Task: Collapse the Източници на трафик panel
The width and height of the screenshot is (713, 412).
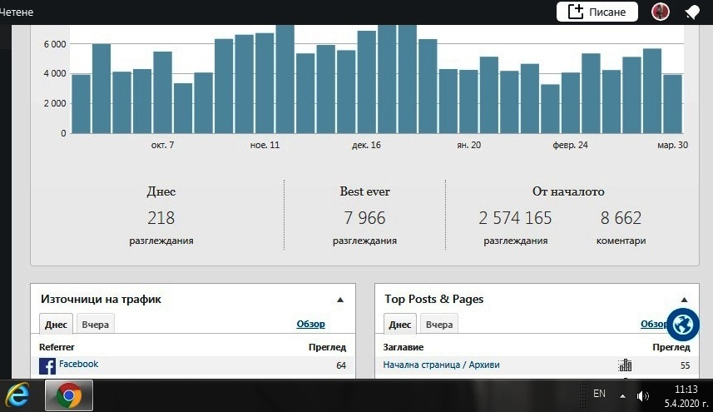Action: pos(339,299)
